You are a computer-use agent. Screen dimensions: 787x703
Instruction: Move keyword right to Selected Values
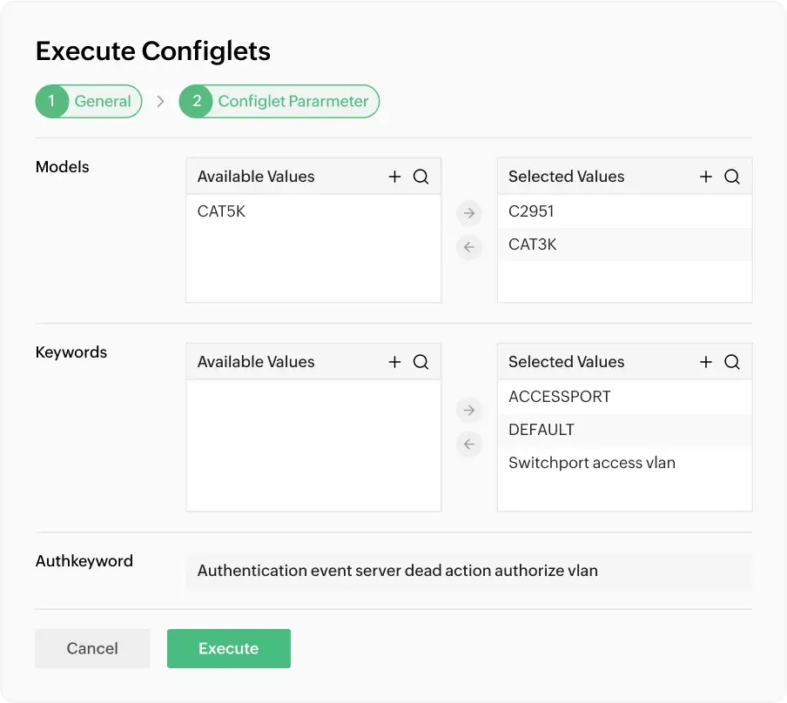(469, 411)
